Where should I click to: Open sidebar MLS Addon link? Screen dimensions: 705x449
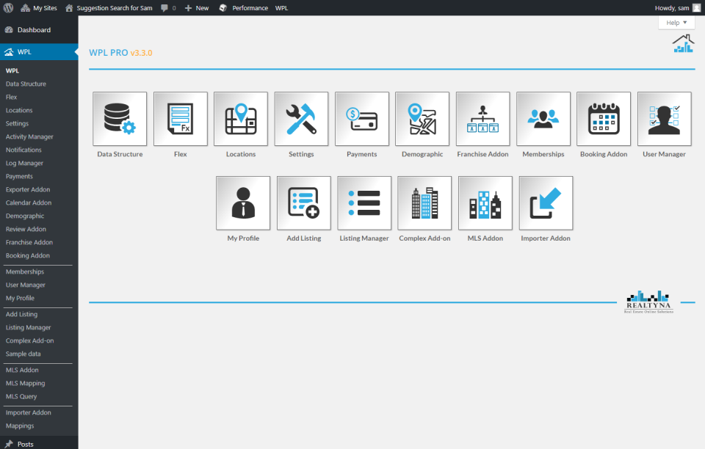(x=22, y=370)
